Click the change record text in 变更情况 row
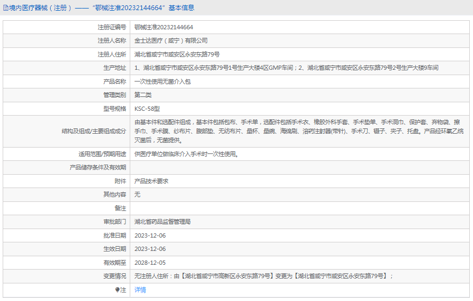This screenshot has height=301, width=473. pyautogui.click(x=264, y=276)
